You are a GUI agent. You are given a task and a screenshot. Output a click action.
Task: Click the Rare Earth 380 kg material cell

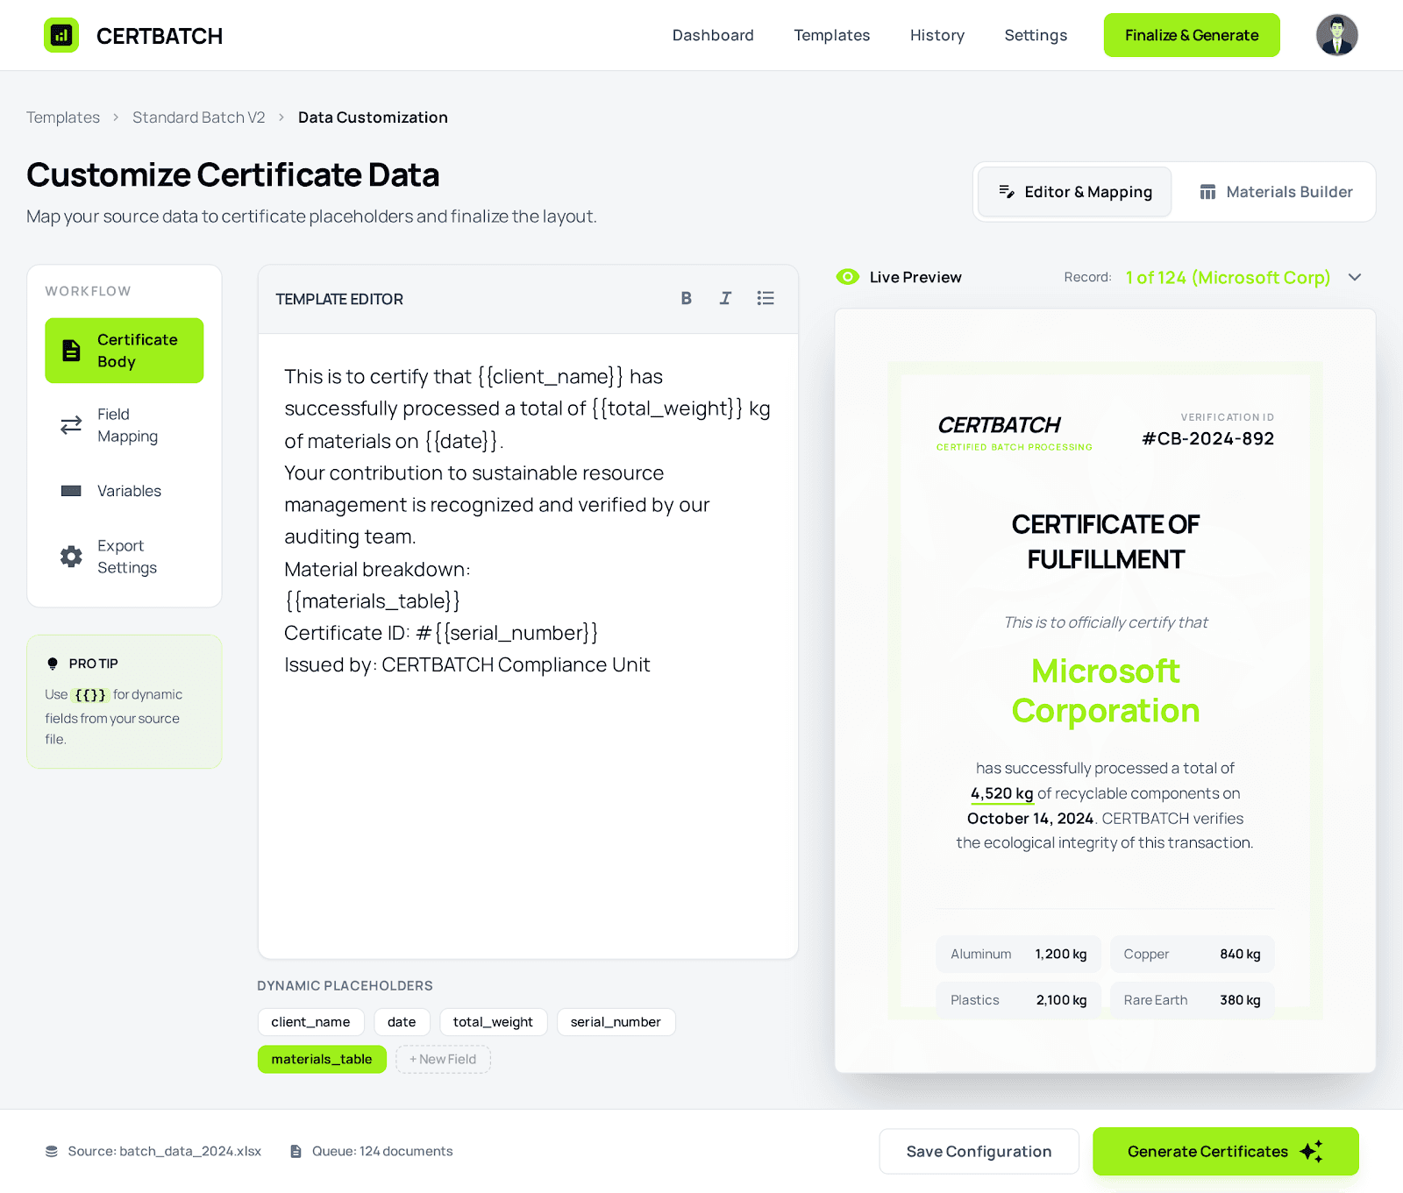pos(1193,1000)
